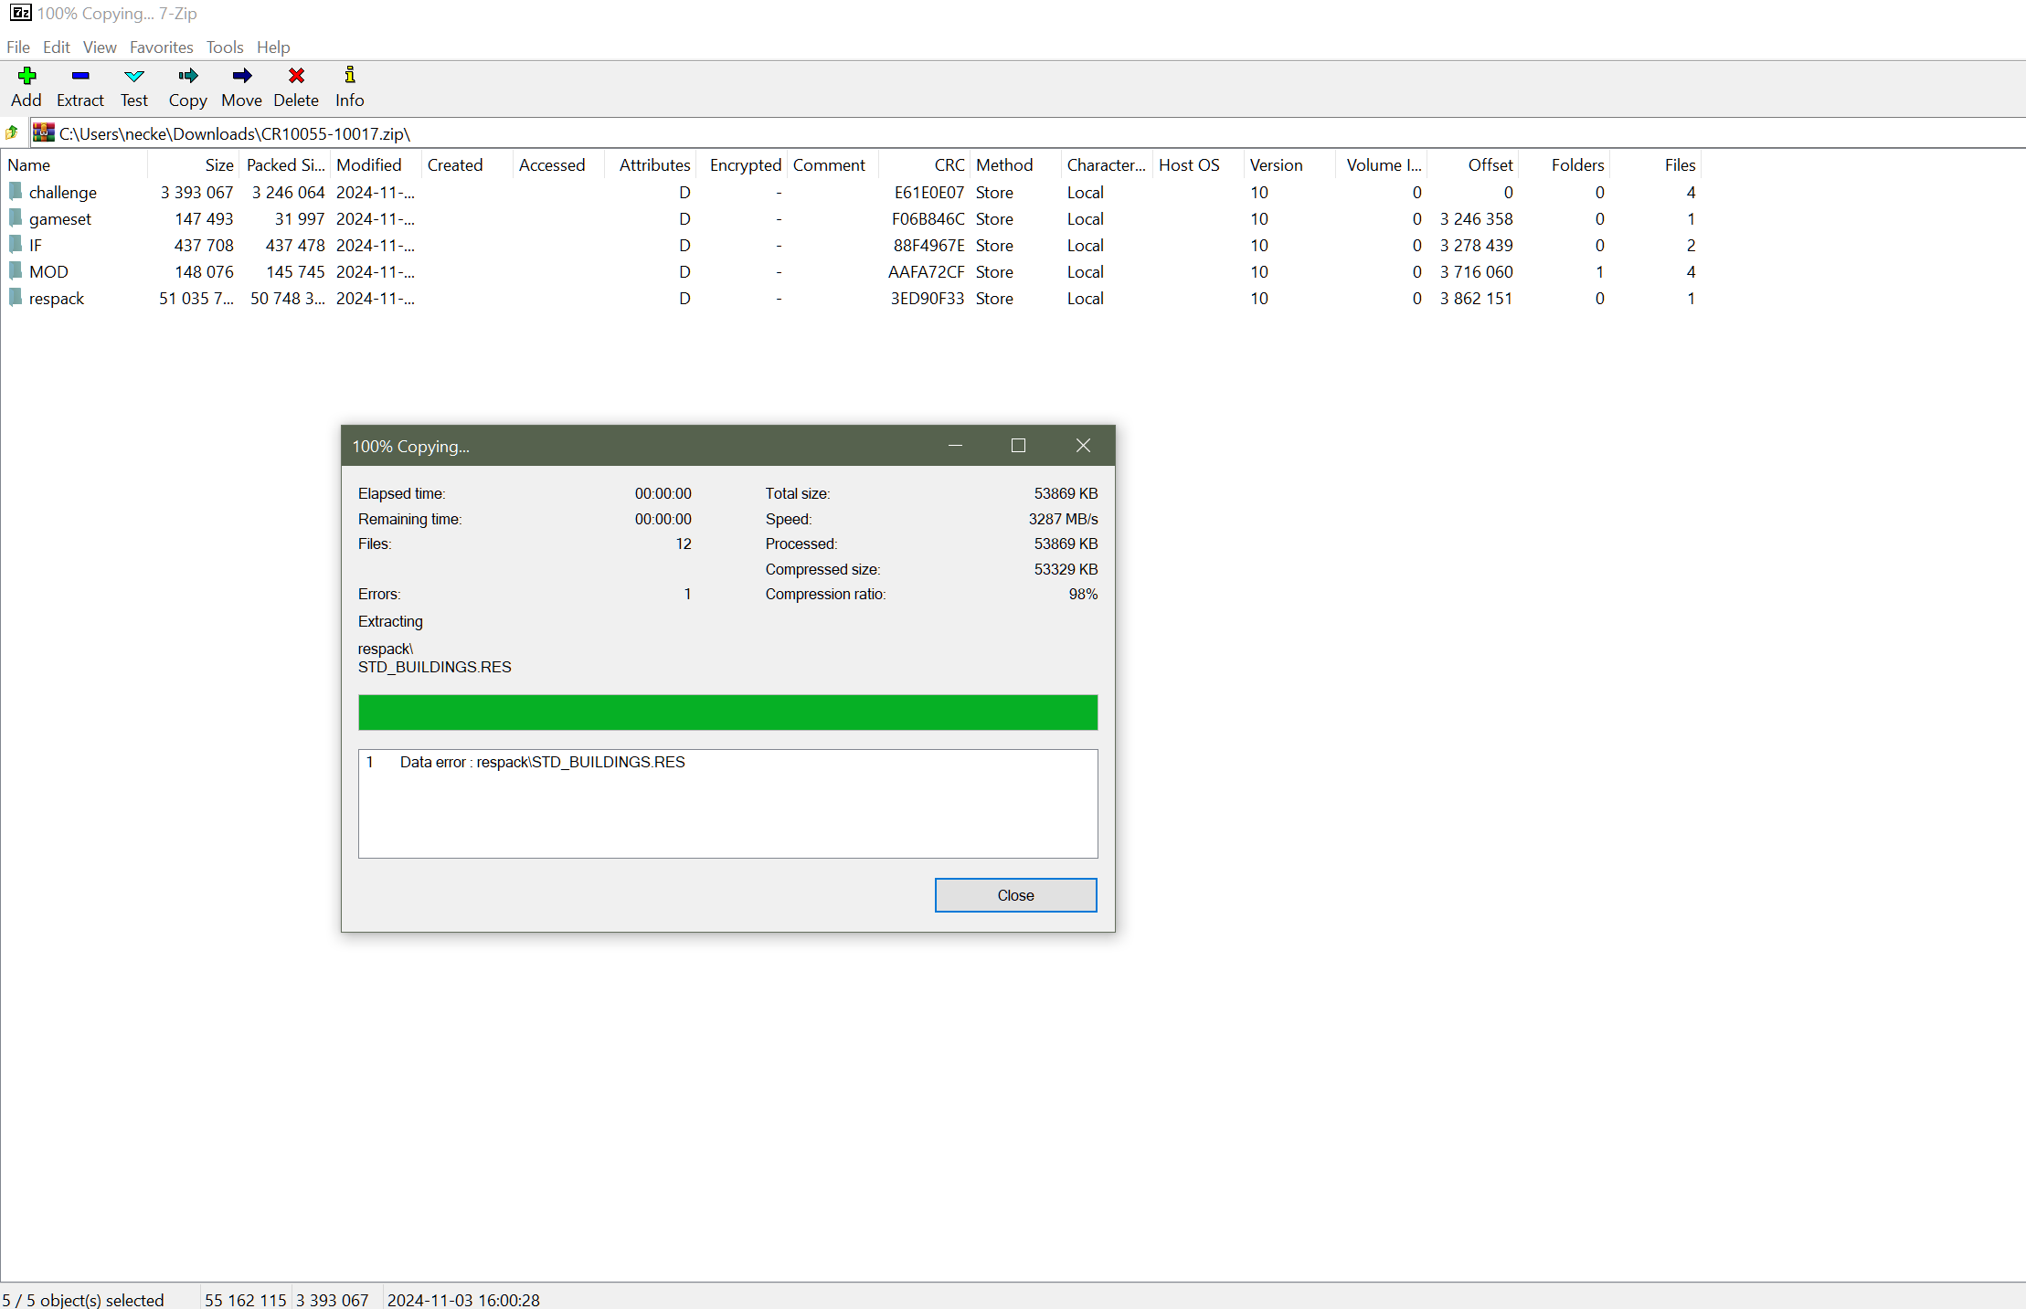Click the Test toolbar icon

point(134,76)
